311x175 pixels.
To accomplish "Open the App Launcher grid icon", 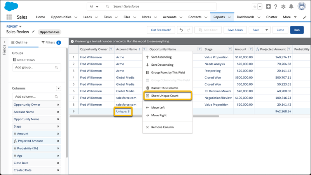I will 9,17.
